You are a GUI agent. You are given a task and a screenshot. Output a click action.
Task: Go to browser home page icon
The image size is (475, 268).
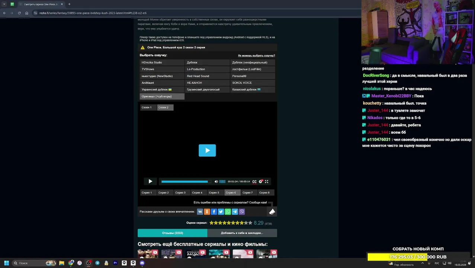pos(27,13)
